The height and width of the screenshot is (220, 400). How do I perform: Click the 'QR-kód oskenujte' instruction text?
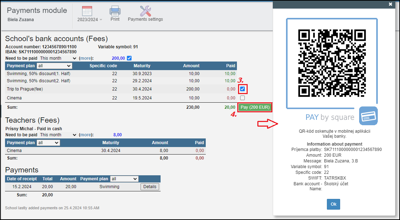coord(334,134)
